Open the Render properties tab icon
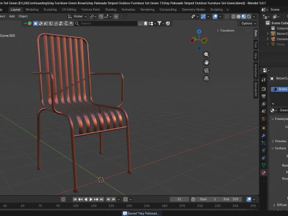The height and width of the screenshot is (216, 288). pos(263,89)
